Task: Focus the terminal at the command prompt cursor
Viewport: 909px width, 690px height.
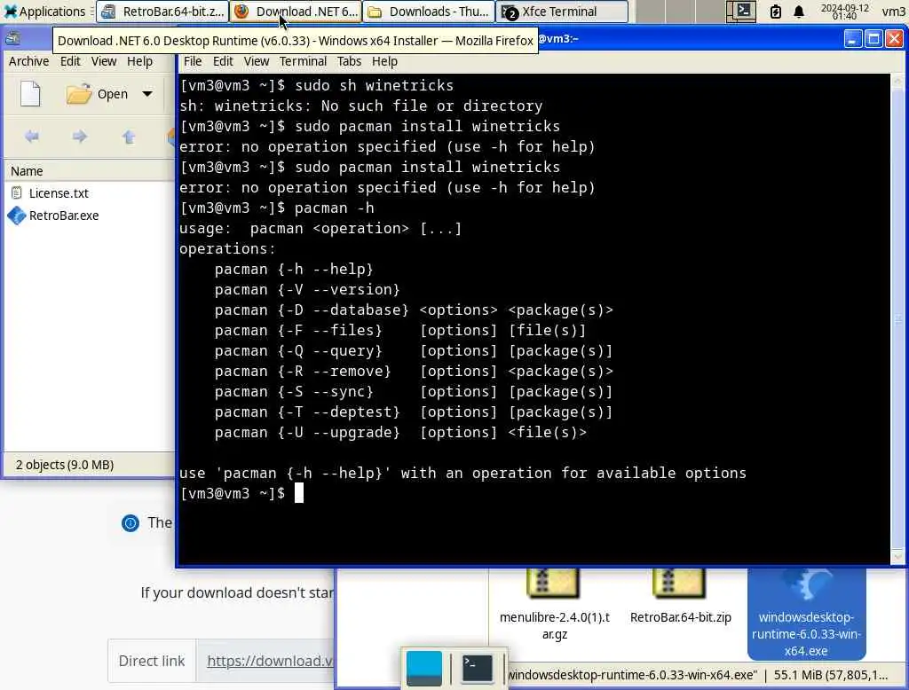Action: (x=298, y=494)
